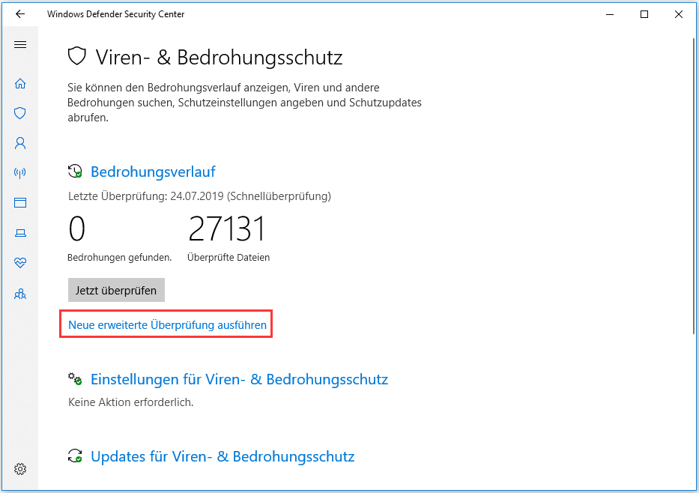Click the back arrow in title bar
This screenshot has width=699, height=493.
(x=20, y=14)
